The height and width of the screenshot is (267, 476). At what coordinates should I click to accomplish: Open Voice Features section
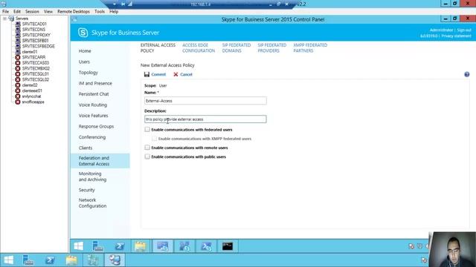tap(93, 116)
